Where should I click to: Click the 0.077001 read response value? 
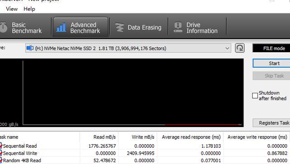[211, 160]
